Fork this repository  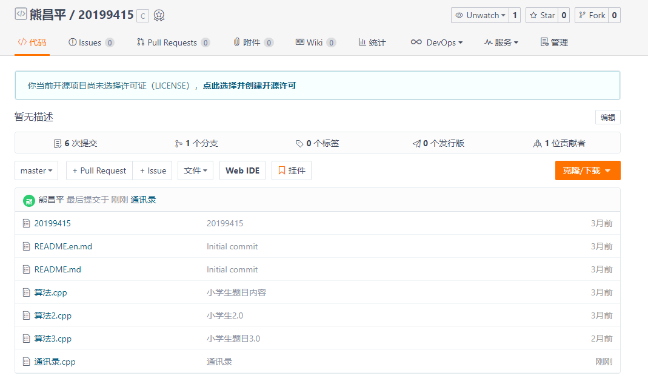[592, 15]
